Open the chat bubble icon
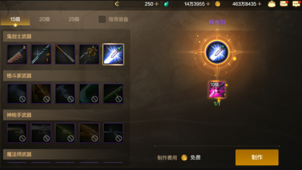The image size is (302, 170). click(x=296, y=4)
